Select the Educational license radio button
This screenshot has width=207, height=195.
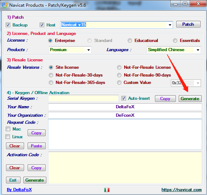130,41
